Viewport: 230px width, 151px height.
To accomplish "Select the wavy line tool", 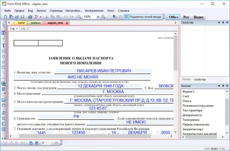I will pyautogui.click(x=3, y=78).
